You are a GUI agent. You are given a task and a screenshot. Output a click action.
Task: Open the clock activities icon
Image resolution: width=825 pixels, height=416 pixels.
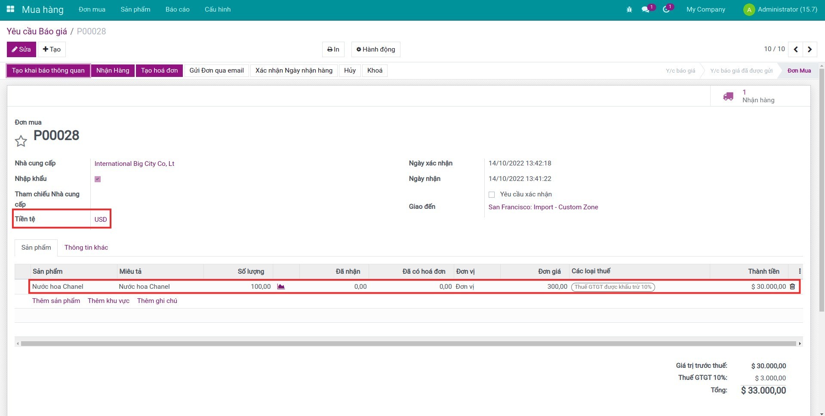pos(666,9)
